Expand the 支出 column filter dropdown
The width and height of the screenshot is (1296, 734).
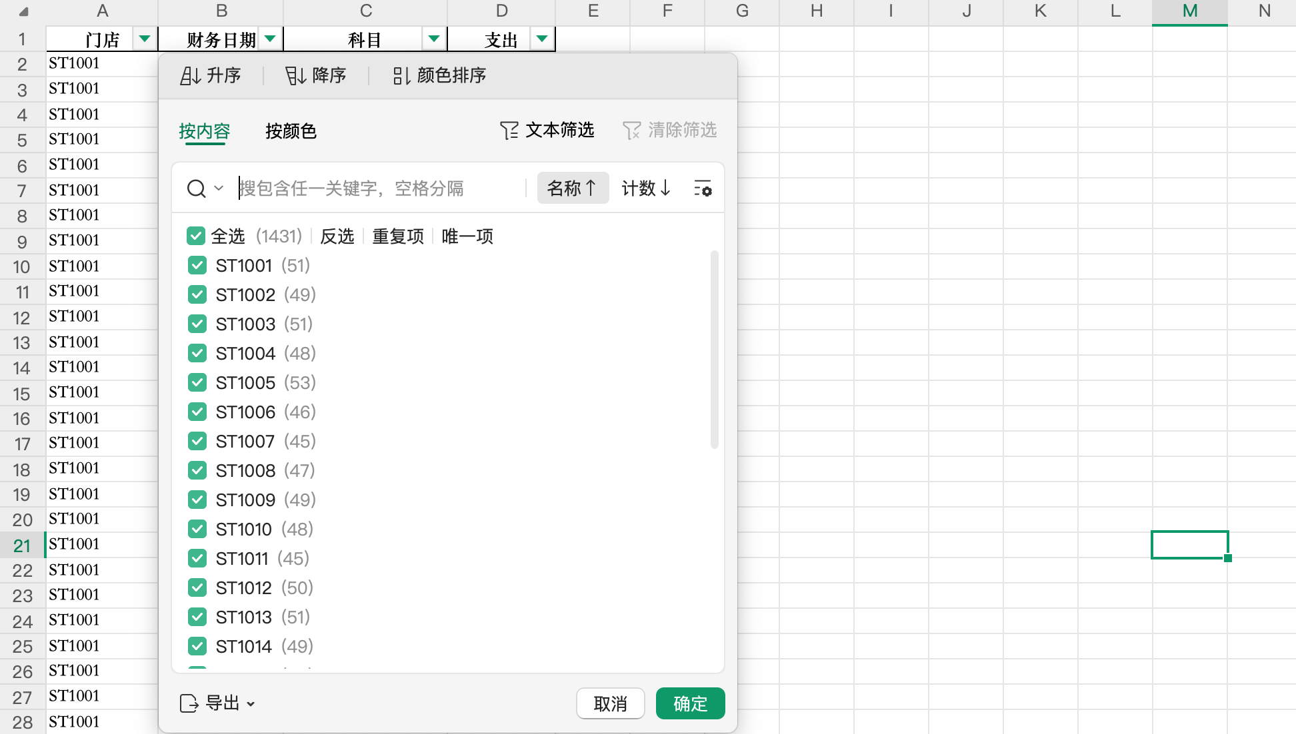[542, 39]
